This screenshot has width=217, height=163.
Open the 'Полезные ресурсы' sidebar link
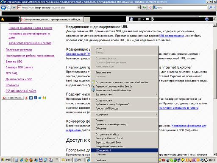pyautogui.click(x=19, y=50)
